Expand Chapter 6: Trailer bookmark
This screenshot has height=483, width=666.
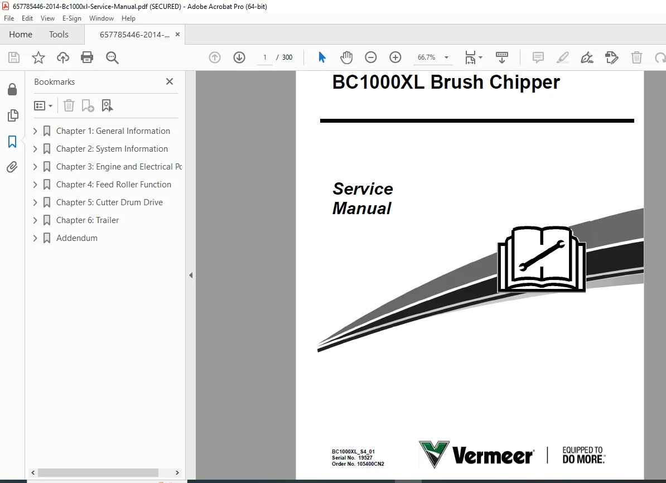pos(35,220)
